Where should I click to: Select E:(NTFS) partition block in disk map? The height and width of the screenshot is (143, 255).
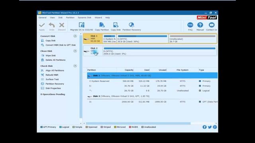(143, 39)
